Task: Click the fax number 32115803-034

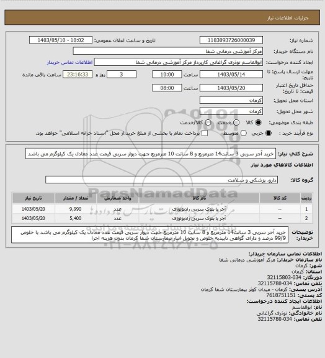Action: (x=284, y=278)
